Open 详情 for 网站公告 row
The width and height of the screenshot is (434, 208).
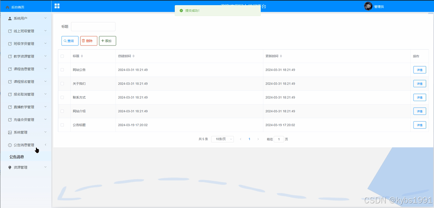coord(420,70)
